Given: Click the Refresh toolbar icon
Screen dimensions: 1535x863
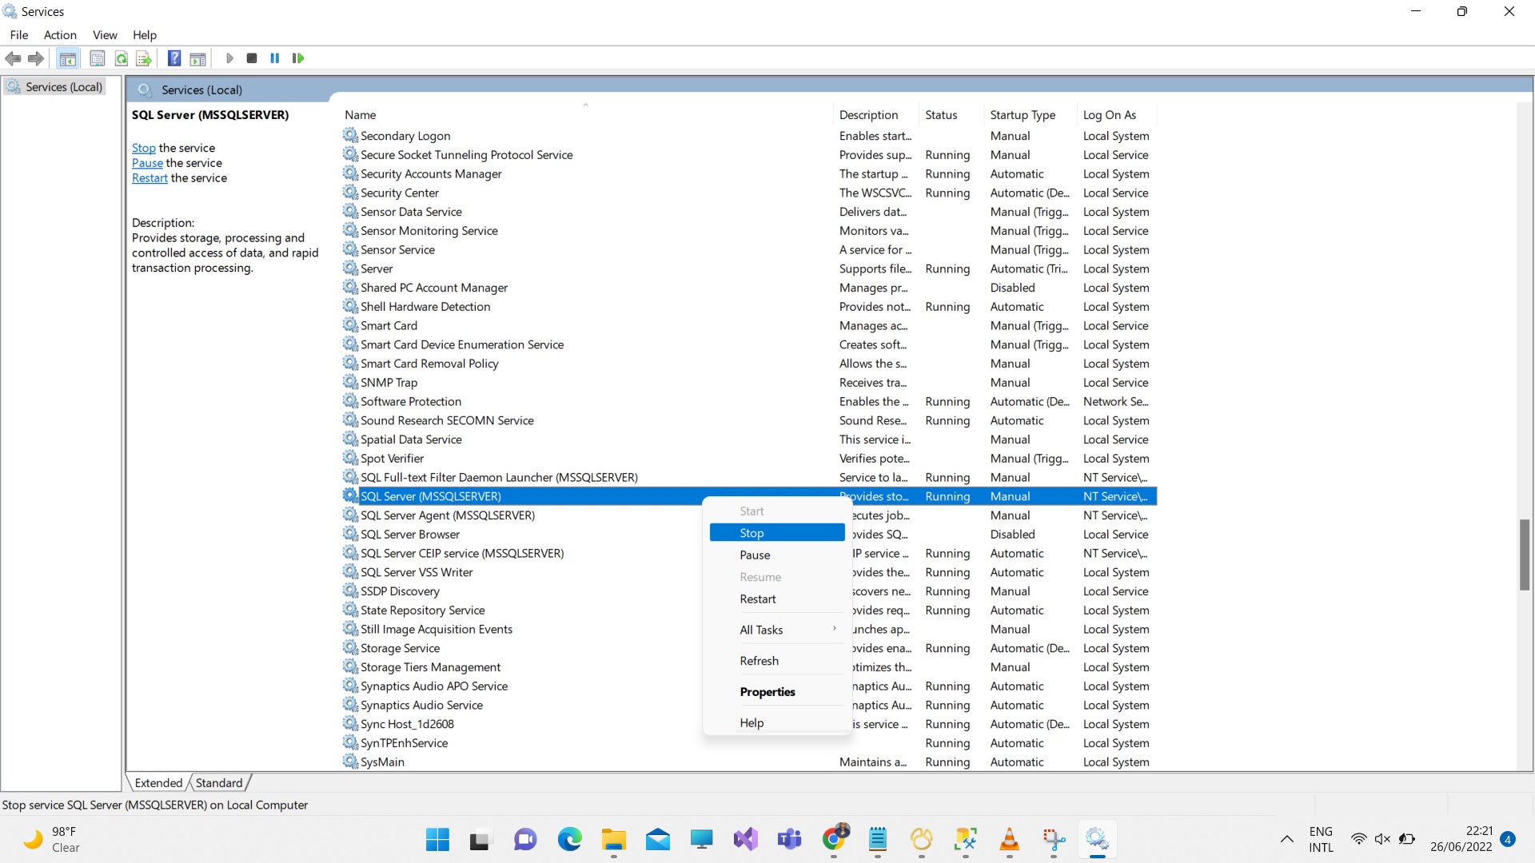Looking at the screenshot, I should 122,58.
